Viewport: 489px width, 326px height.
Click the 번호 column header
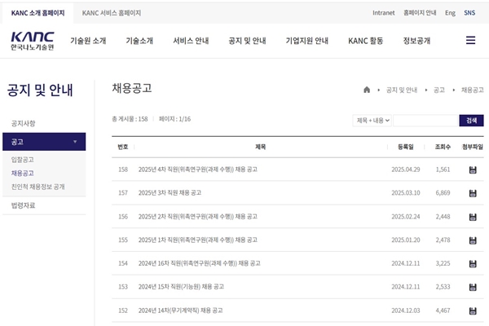click(x=123, y=147)
